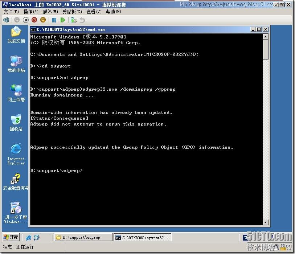Select the 安全配置向导 shortcut icon
The image size is (295, 254).
(16, 182)
